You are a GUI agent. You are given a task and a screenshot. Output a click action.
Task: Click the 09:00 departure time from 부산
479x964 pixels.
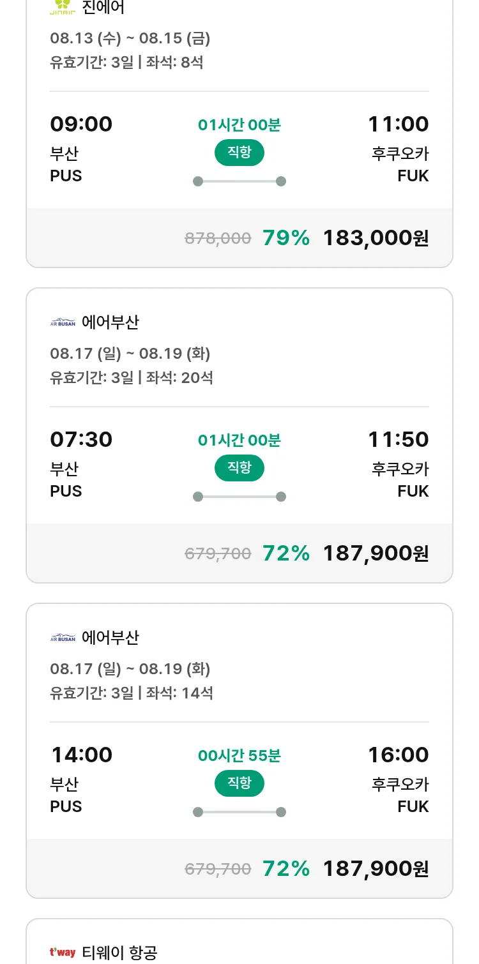coord(81,124)
